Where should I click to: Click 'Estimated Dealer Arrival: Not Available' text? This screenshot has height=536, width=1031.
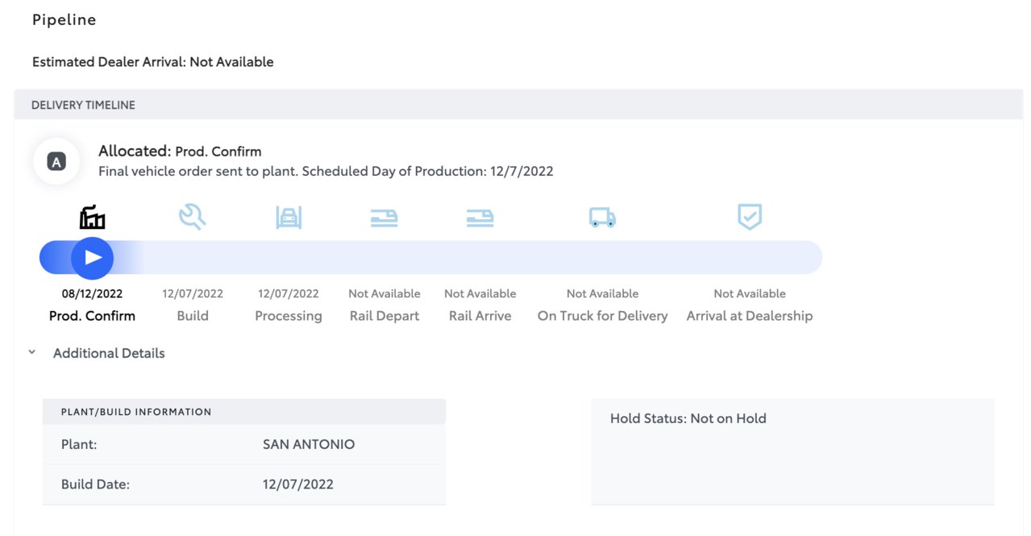[x=153, y=62]
